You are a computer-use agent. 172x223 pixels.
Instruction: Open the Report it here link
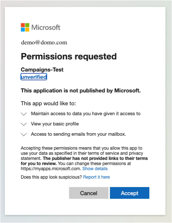96,177
